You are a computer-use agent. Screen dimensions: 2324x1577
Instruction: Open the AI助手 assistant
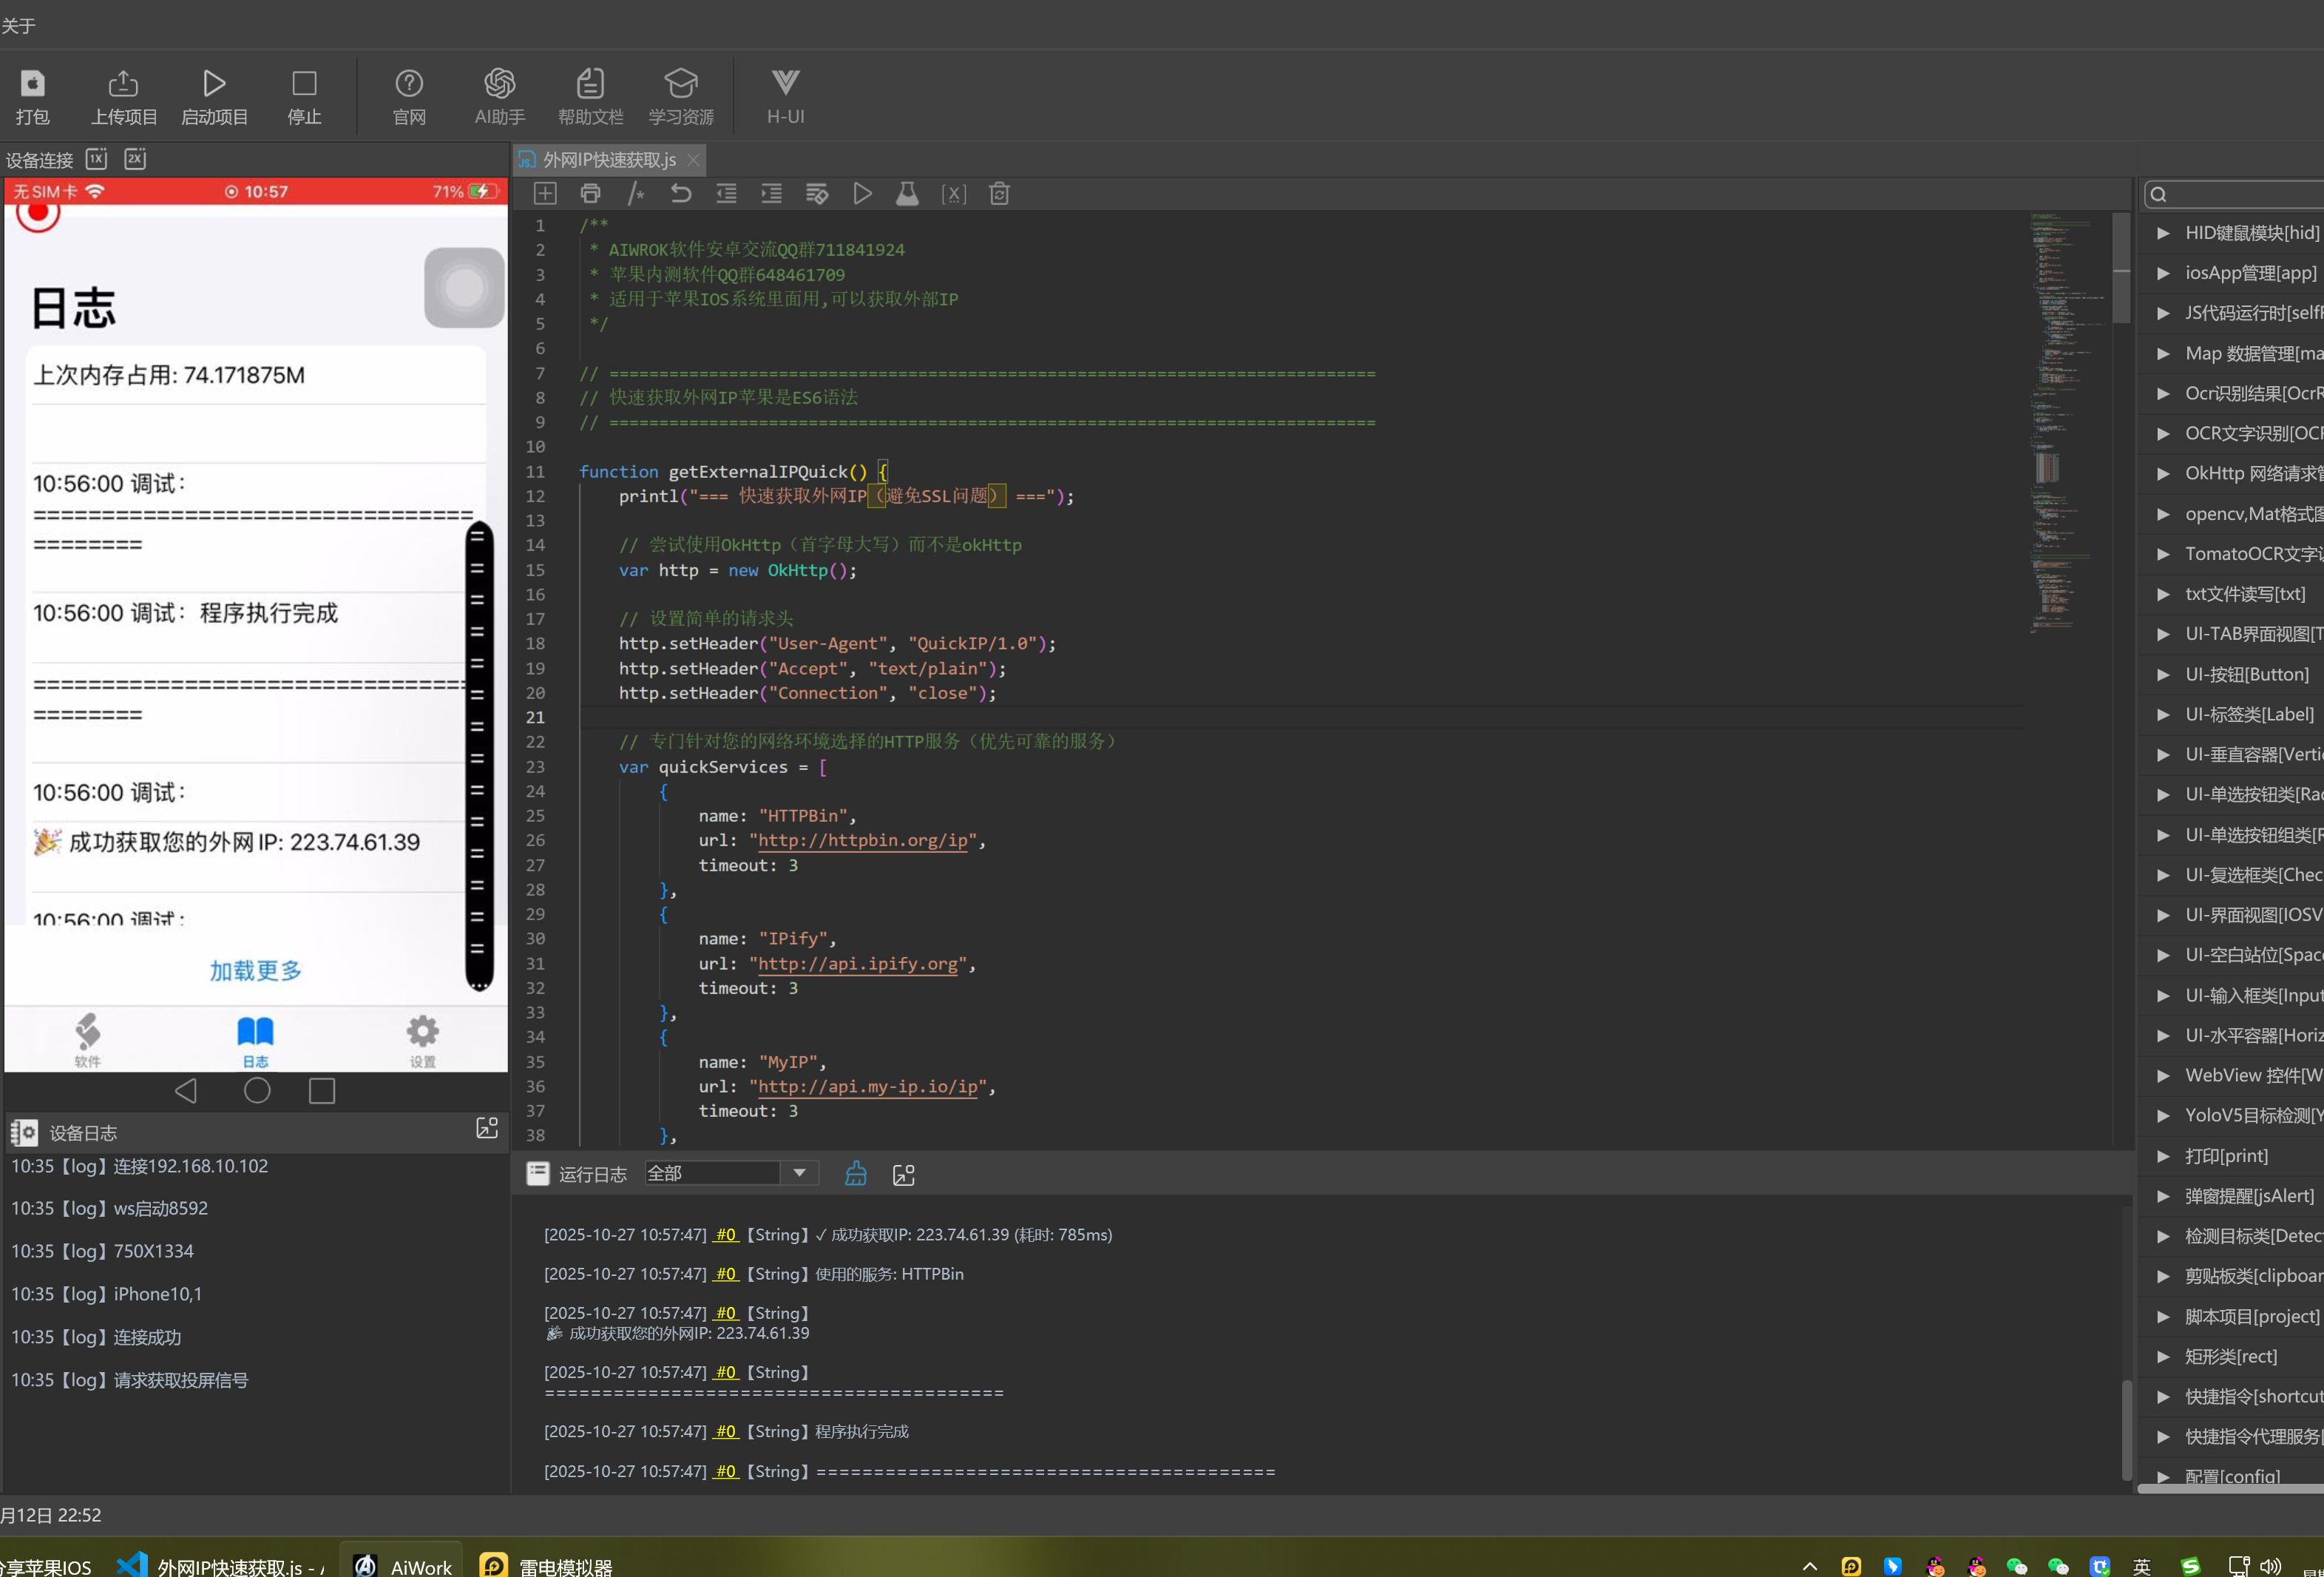coord(499,84)
